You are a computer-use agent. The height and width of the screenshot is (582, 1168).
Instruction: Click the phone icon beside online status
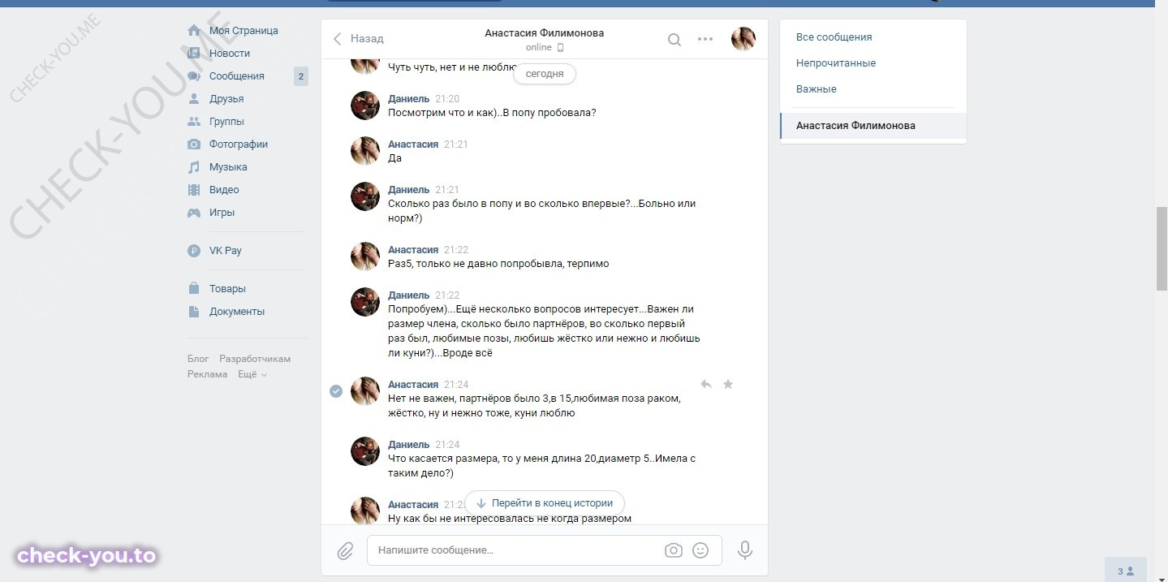560,47
